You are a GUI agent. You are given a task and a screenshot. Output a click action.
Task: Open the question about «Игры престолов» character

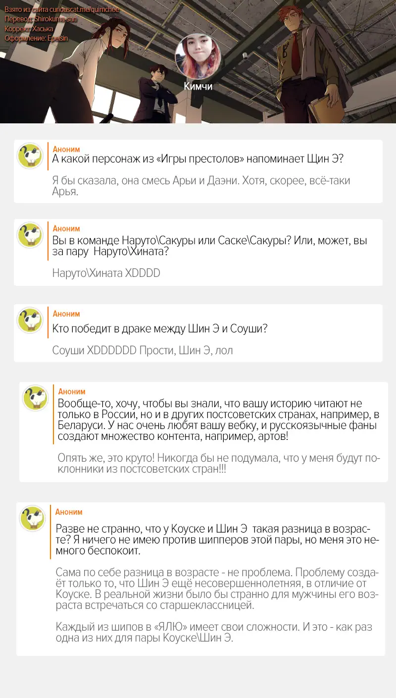click(198, 160)
